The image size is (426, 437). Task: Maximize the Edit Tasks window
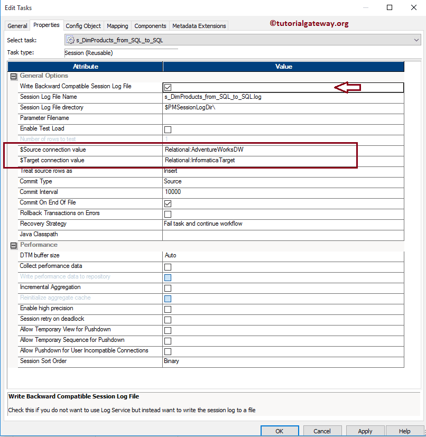pos(390,7)
